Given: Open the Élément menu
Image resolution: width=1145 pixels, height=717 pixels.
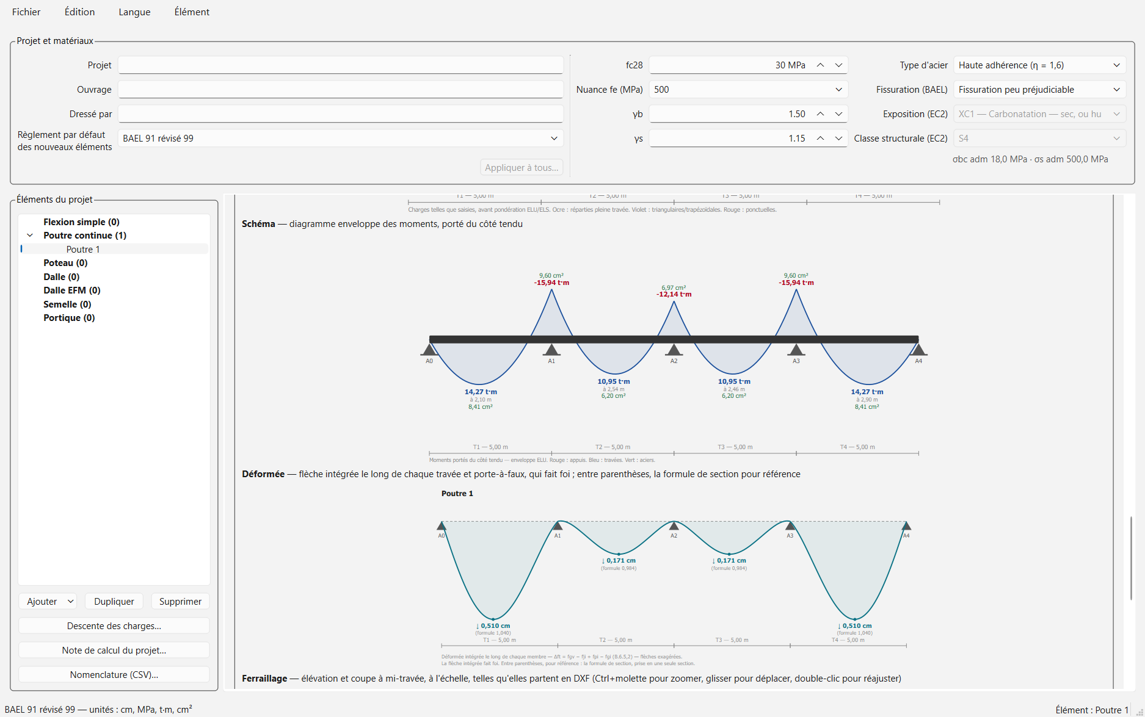Looking at the screenshot, I should click(192, 12).
